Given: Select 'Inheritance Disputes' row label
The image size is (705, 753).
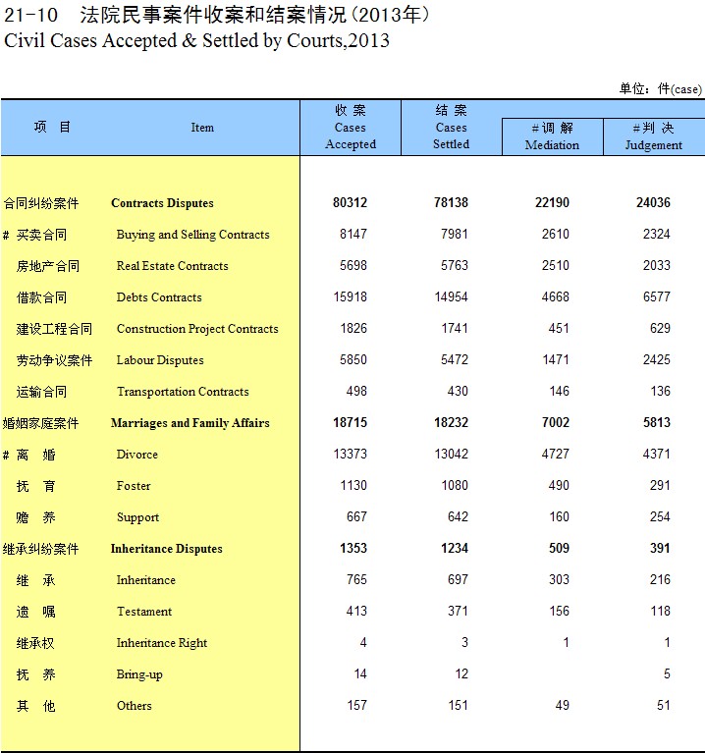Looking at the screenshot, I should coord(167,549).
